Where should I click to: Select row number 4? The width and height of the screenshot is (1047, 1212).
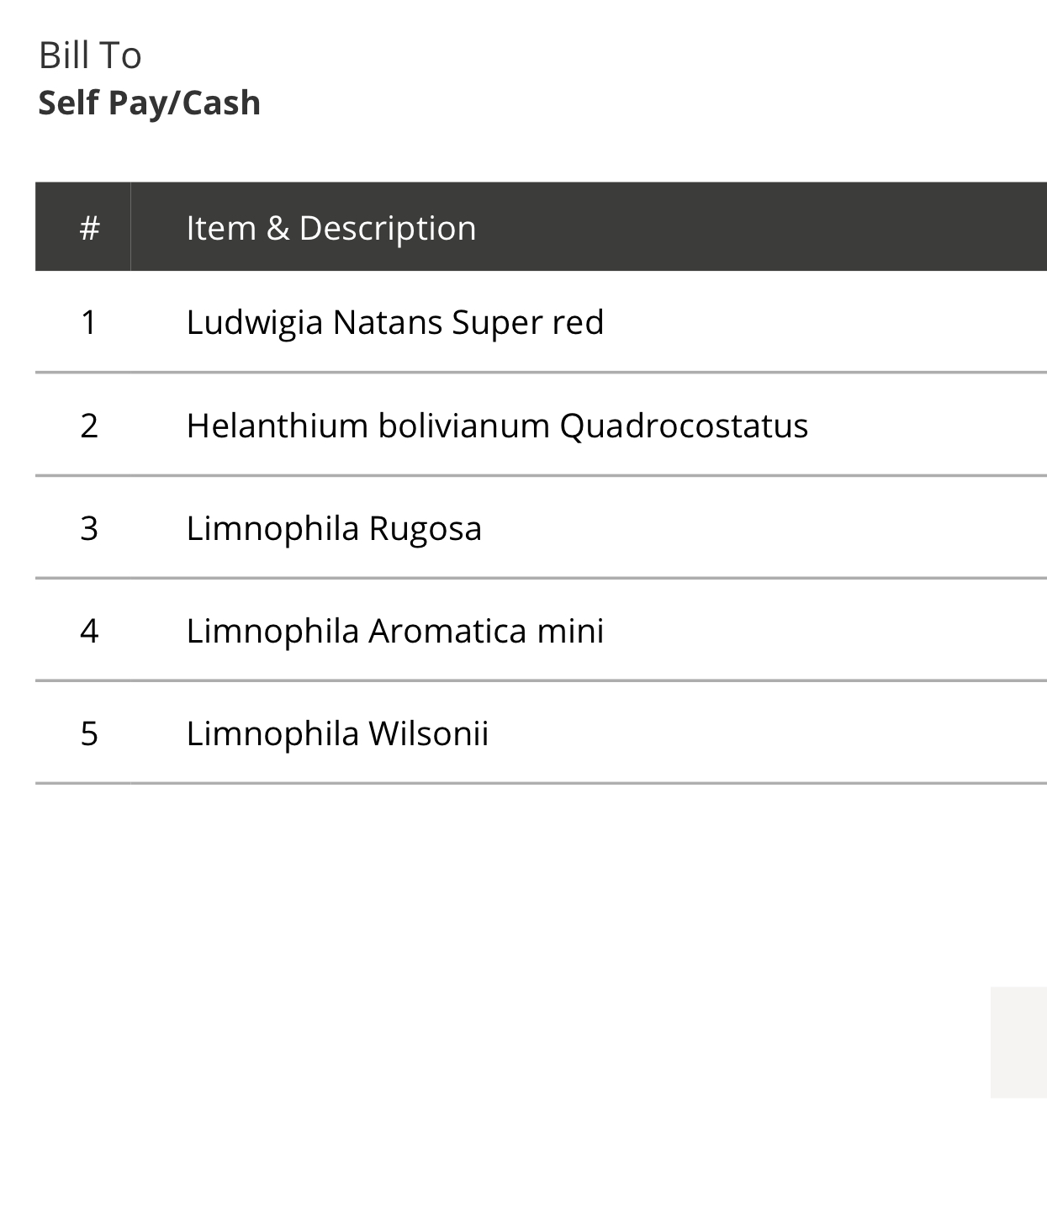coord(89,632)
